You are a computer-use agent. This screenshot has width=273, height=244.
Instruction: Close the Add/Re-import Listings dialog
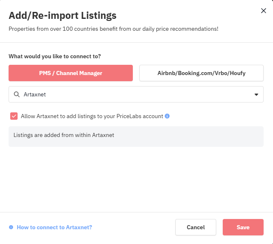[264, 11]
